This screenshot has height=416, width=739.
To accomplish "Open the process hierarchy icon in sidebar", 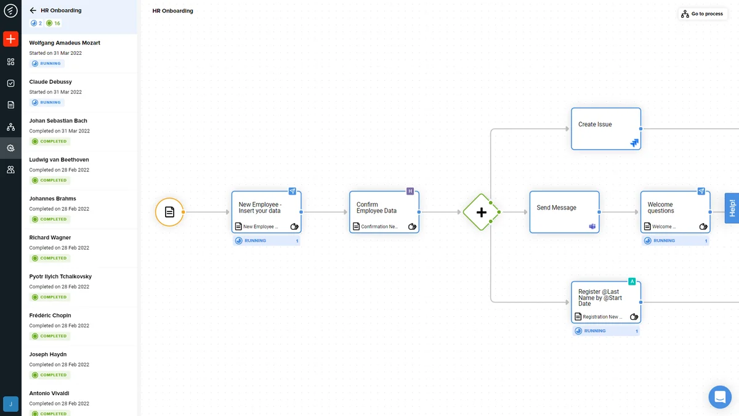I will (x=10, y=127).
